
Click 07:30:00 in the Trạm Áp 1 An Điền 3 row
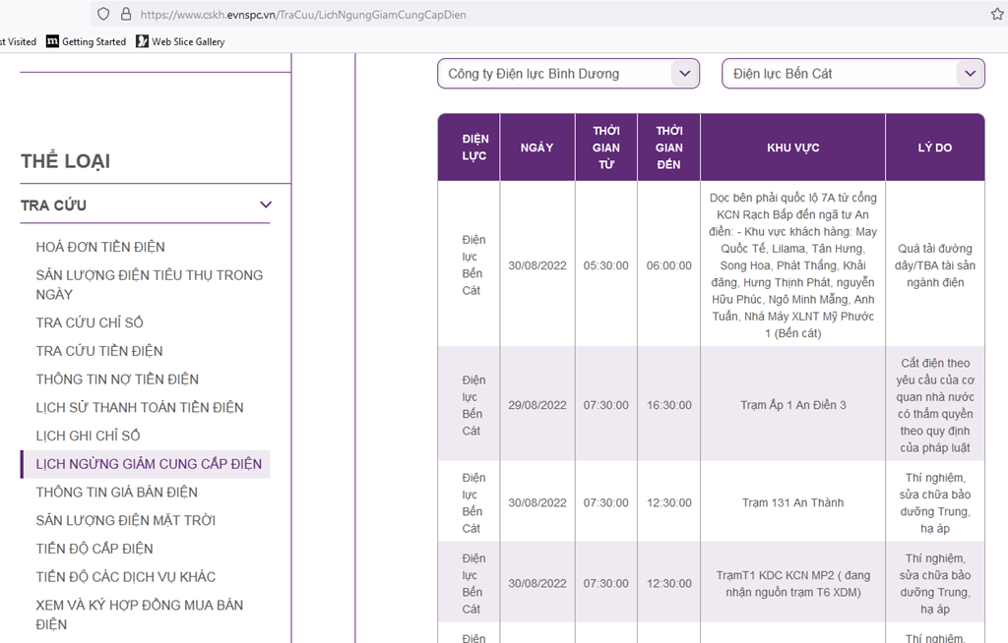point(606,405)
